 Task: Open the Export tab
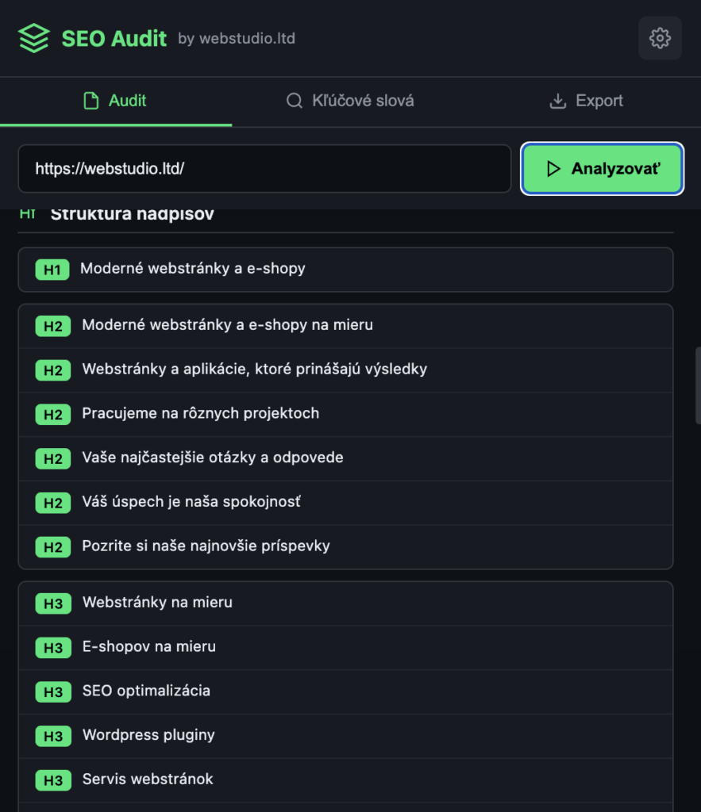[586, 101]
